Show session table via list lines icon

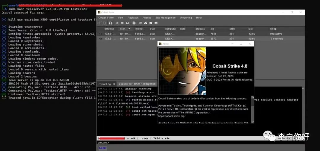point(122,23)
